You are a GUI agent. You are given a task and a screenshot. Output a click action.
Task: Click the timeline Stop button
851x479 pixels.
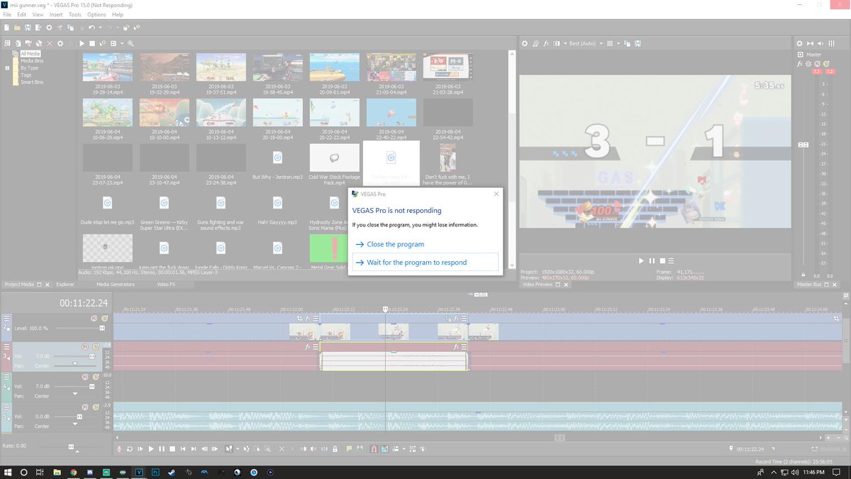(172, 448)
